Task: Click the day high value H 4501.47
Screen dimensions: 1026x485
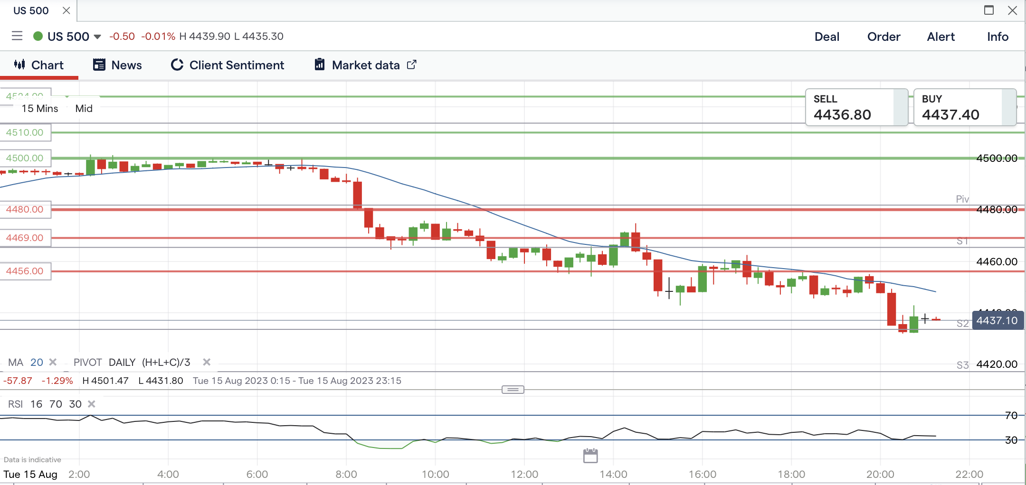Action: point(105,381)
